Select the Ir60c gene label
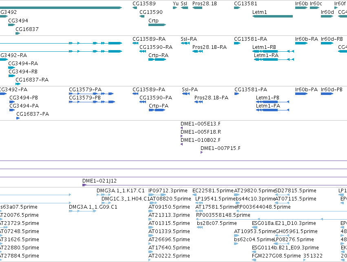347x262 pixels. (316, 4)
